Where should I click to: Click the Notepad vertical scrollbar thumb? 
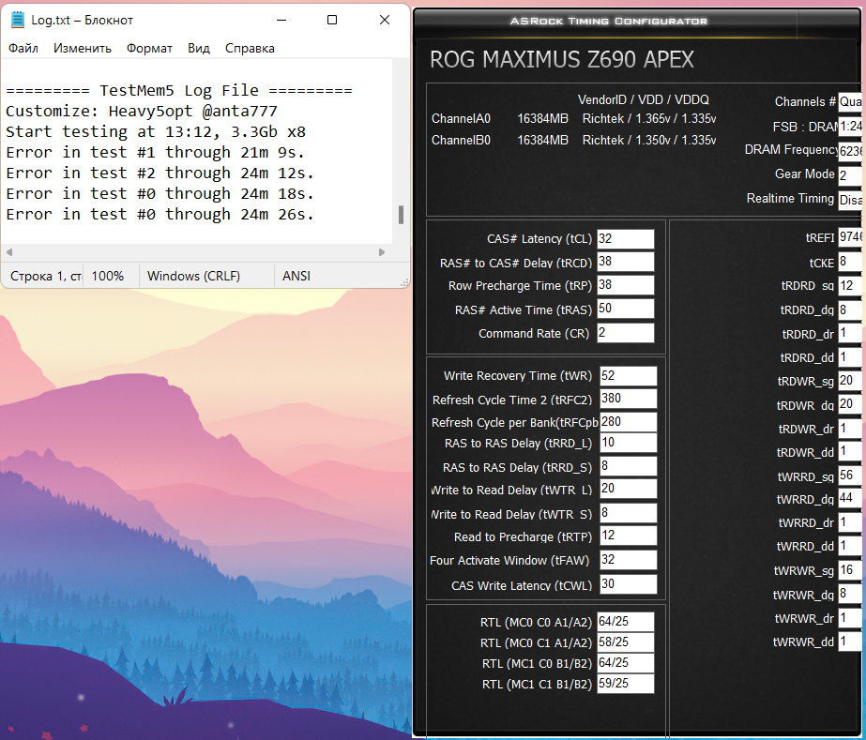pos(401,215)
